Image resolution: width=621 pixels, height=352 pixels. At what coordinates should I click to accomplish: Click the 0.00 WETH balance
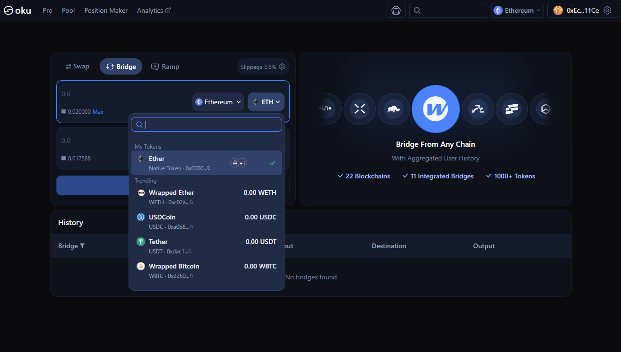pyautogui.click(x=260, y=193)
